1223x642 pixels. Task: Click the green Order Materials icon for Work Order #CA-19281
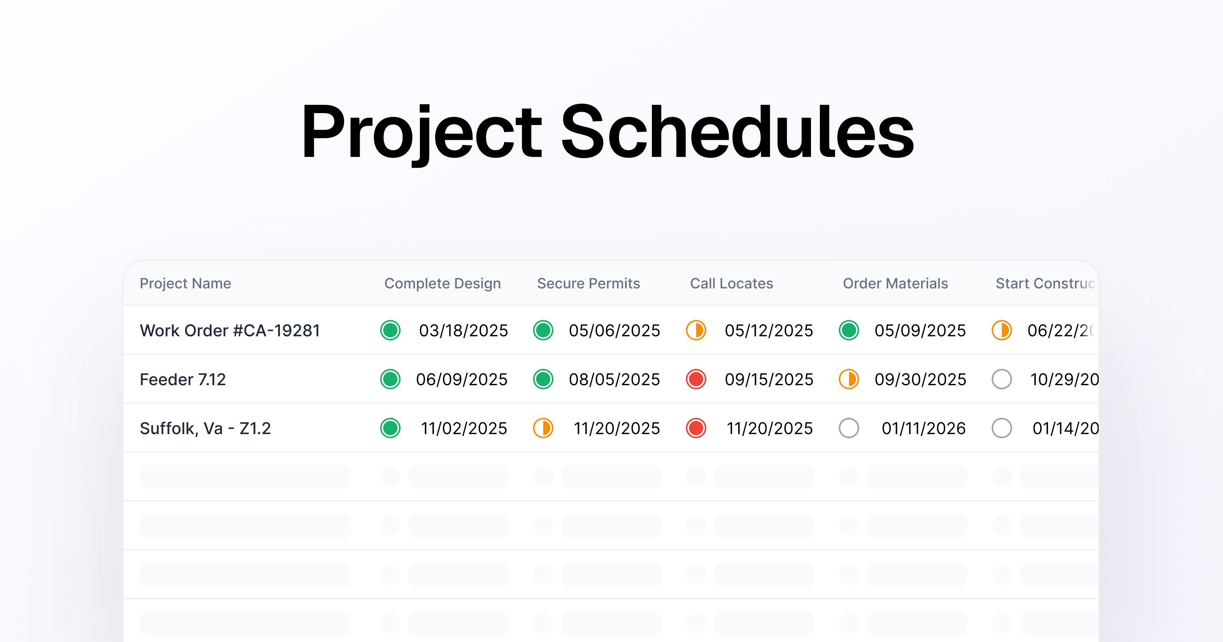click(x=849, y=331)
